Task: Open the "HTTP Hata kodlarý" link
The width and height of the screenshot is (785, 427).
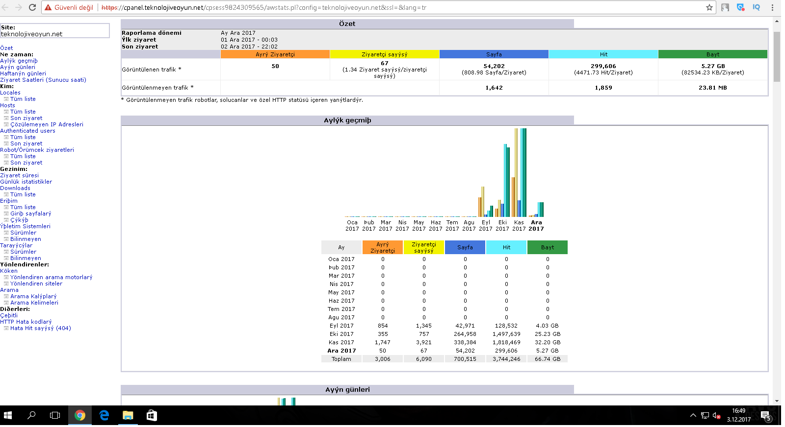Action: pos(26,322)
